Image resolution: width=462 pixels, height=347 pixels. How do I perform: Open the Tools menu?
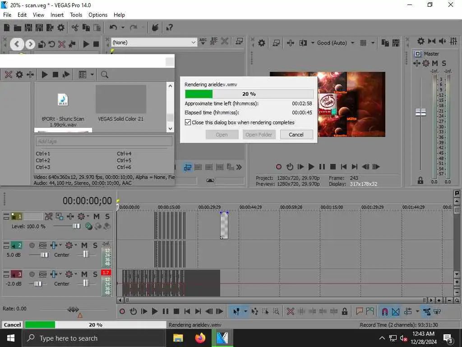tap(76, 15)
